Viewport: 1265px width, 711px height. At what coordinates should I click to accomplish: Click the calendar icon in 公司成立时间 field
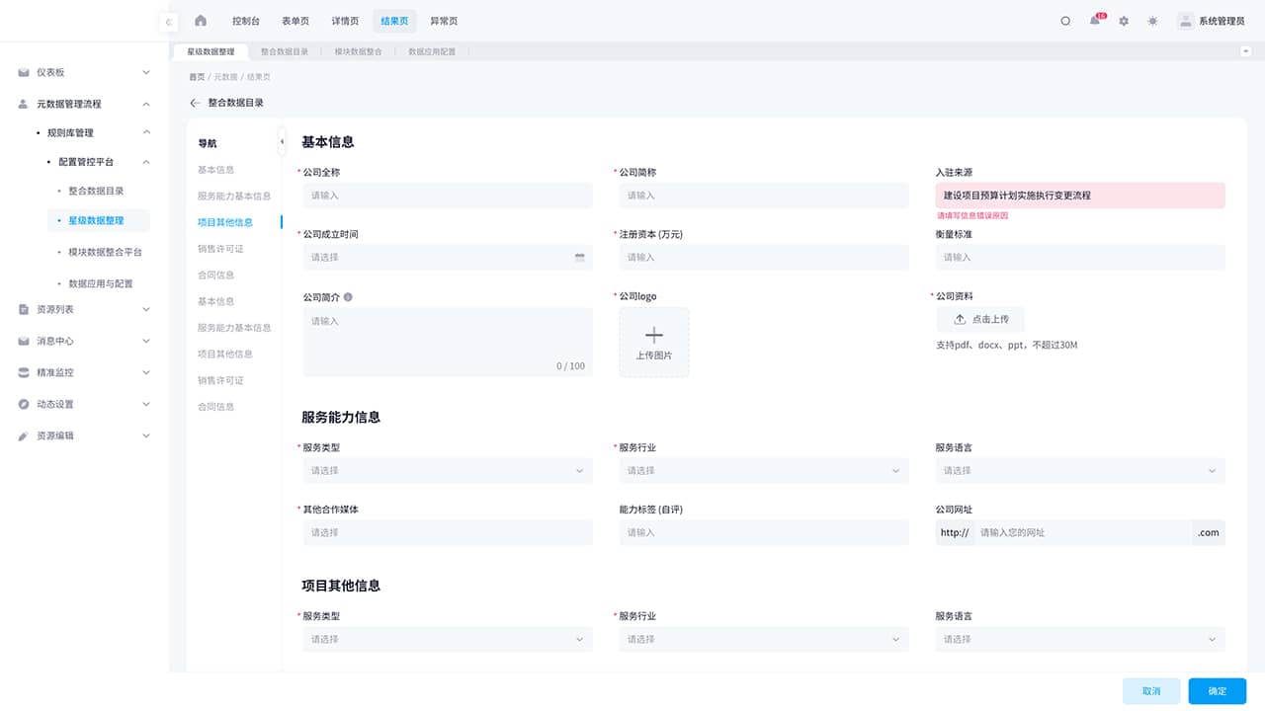[x=580, y=257]
